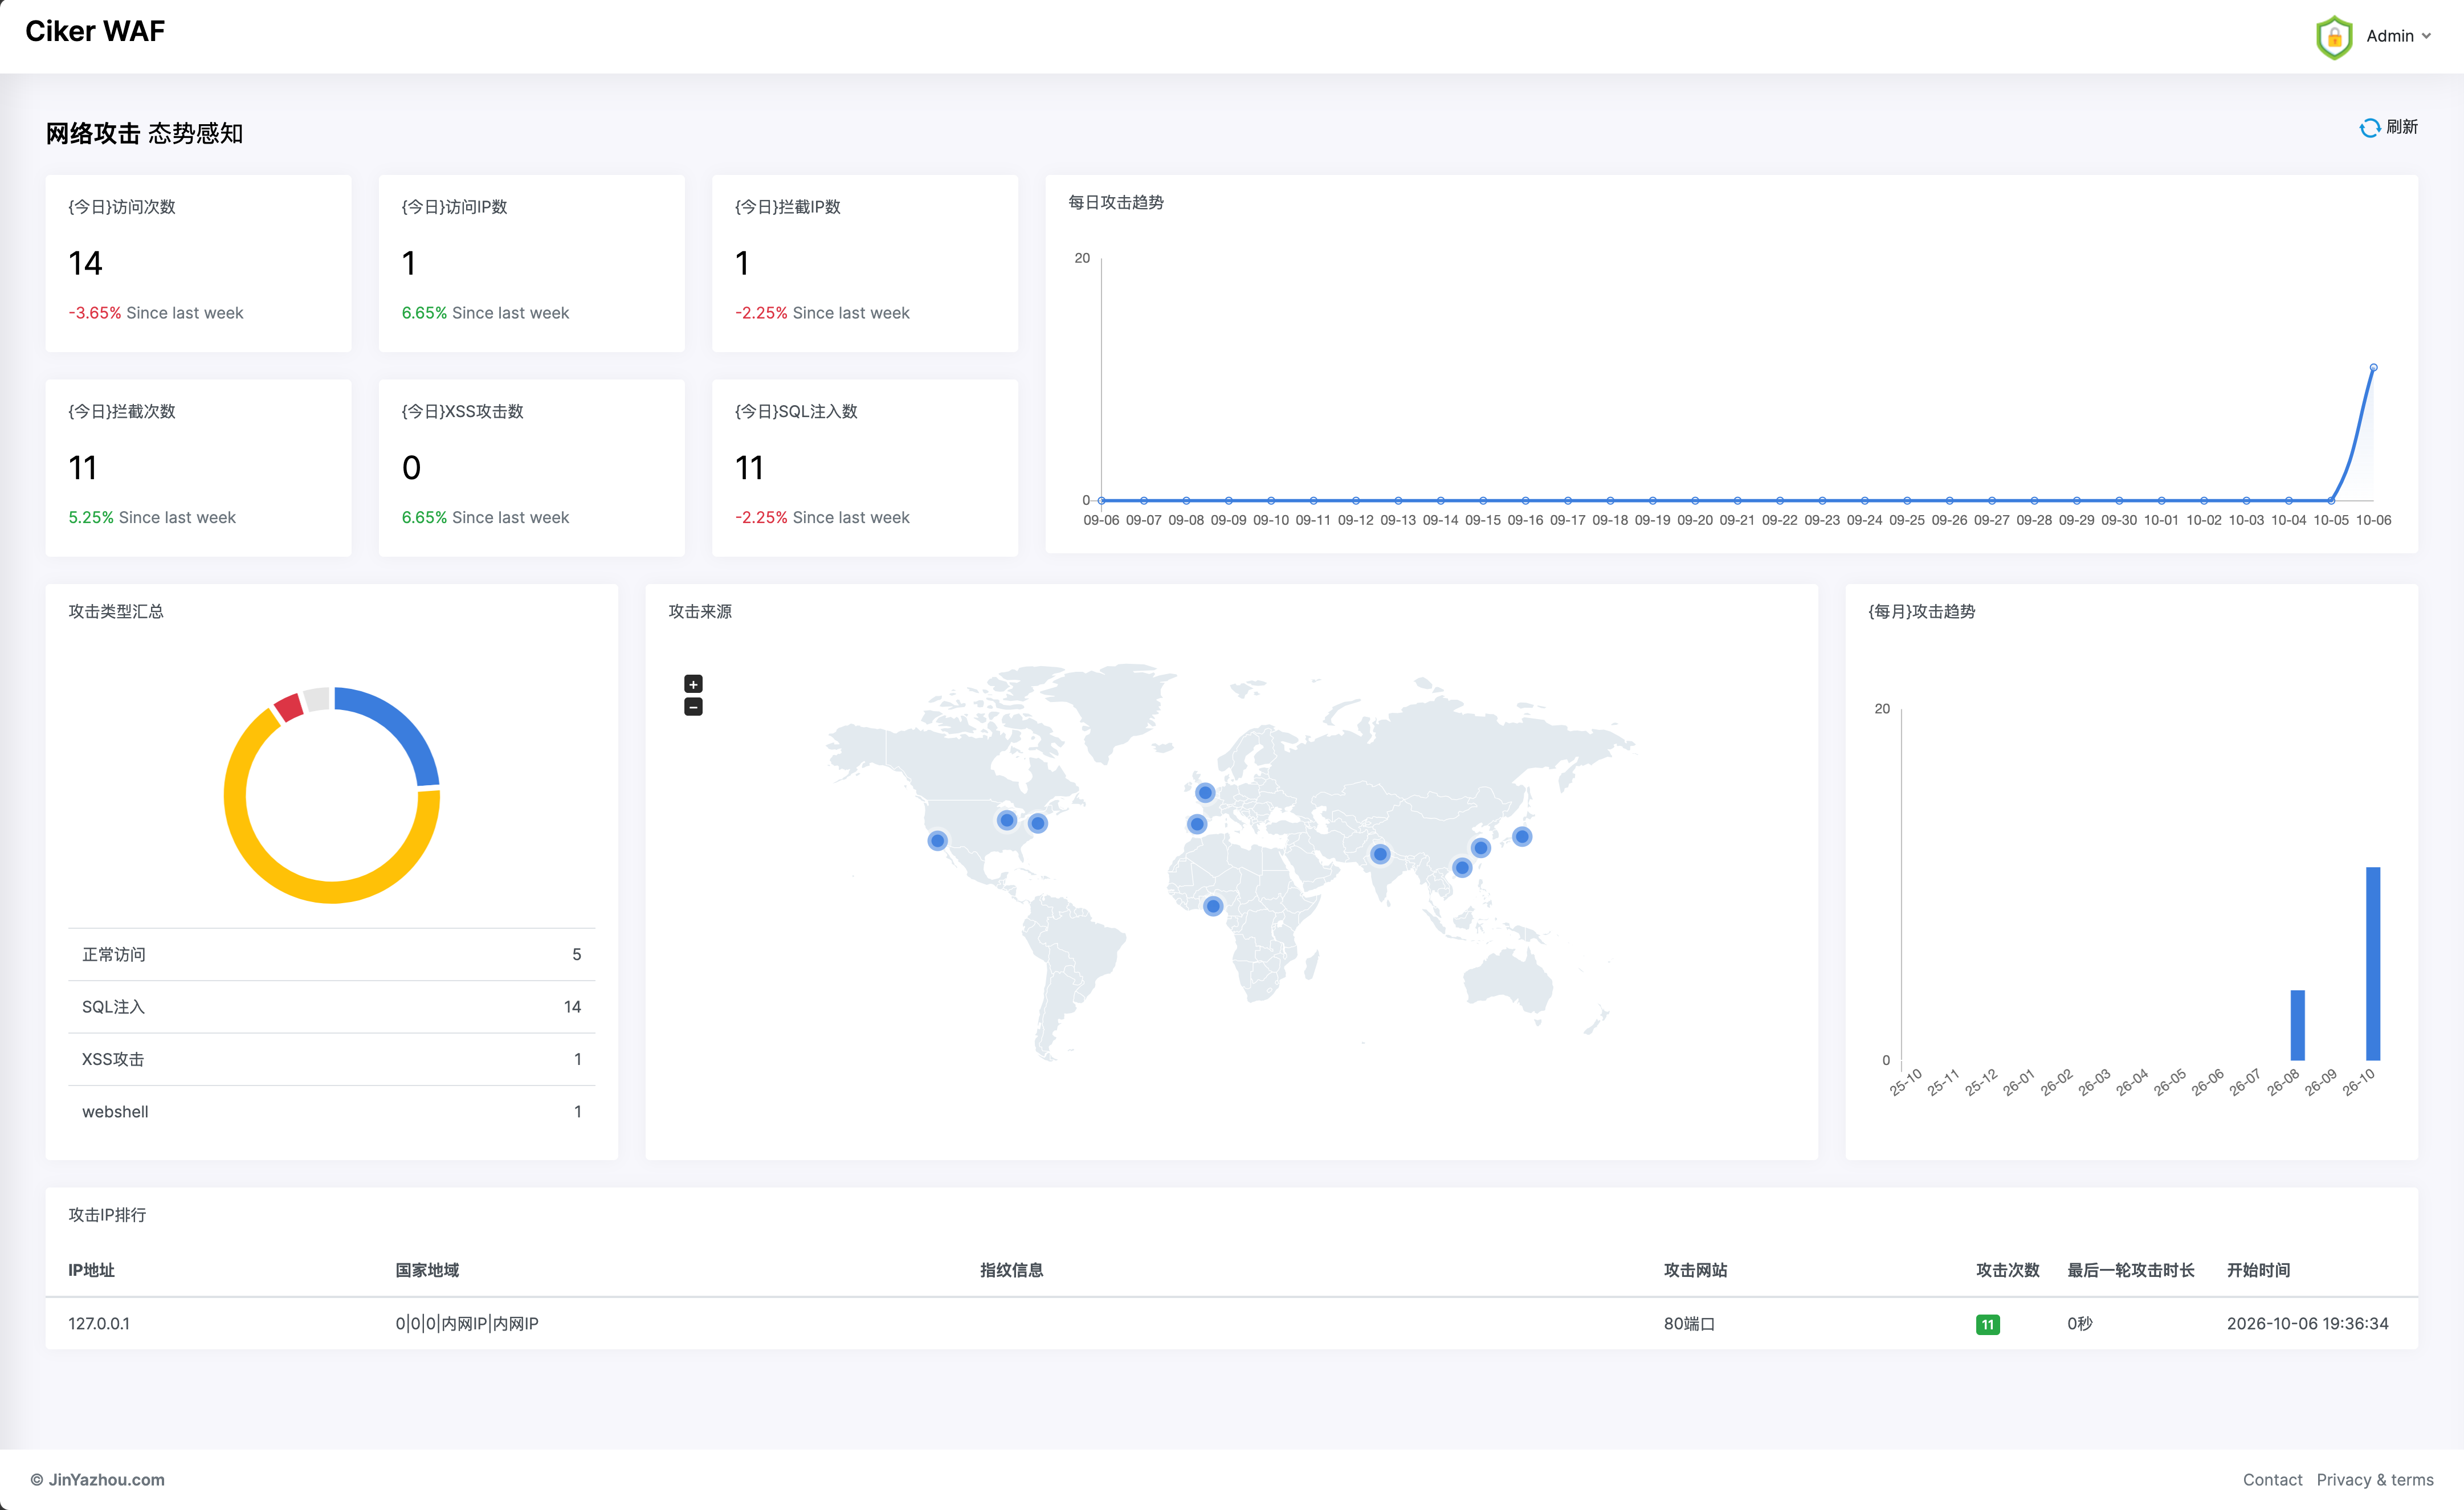Click the 攻击次数 column header
Screen dimensions: 2464x1510
(x=2007, y=1270)
